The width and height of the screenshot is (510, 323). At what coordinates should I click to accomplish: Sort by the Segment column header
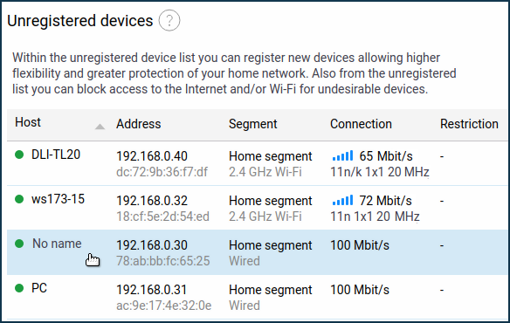click(x=252, y=124)
